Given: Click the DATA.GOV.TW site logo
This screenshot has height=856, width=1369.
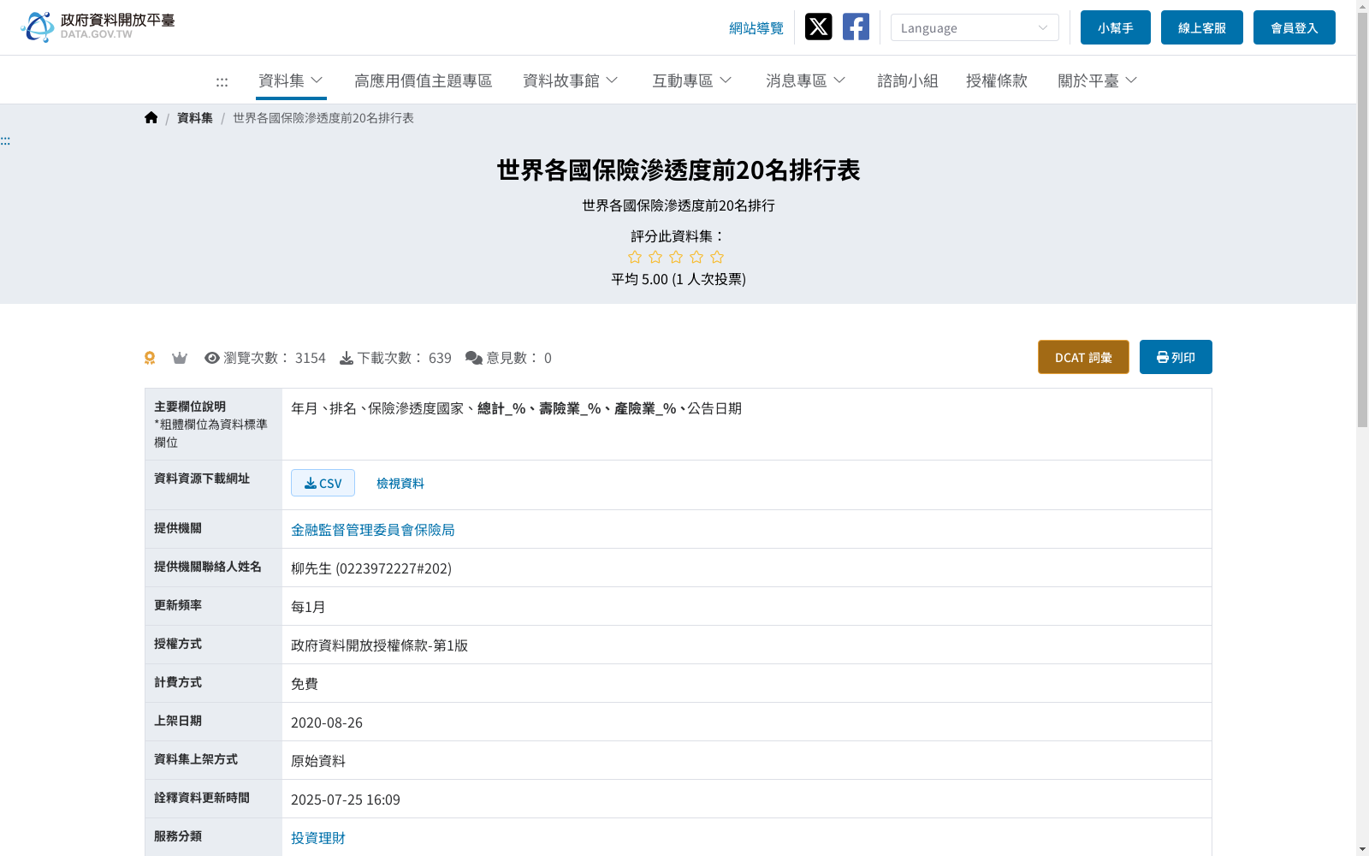Looking at the screenshot, I should (98, 27).
